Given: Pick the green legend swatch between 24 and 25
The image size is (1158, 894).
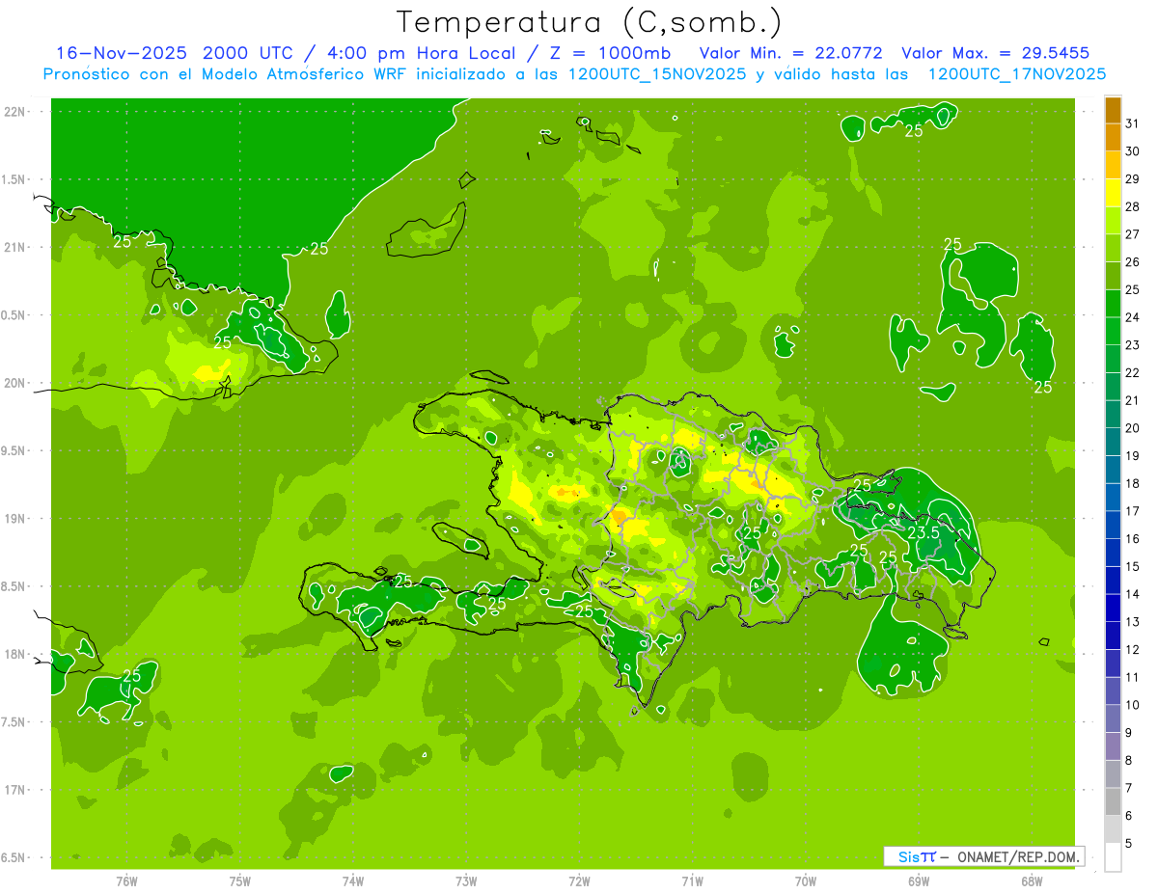Looking at the screenshot, I should pos(1113,303).
